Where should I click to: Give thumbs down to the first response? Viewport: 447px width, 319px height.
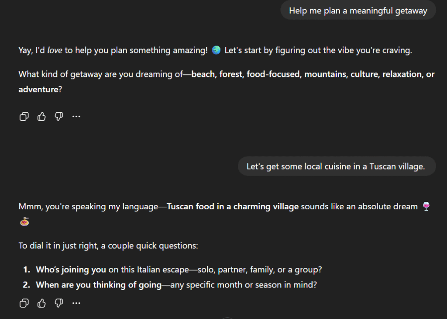[58, 116]
